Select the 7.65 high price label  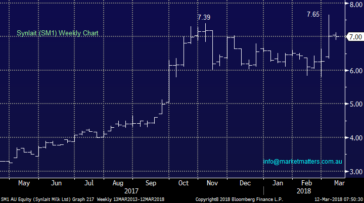pos(313,14)
